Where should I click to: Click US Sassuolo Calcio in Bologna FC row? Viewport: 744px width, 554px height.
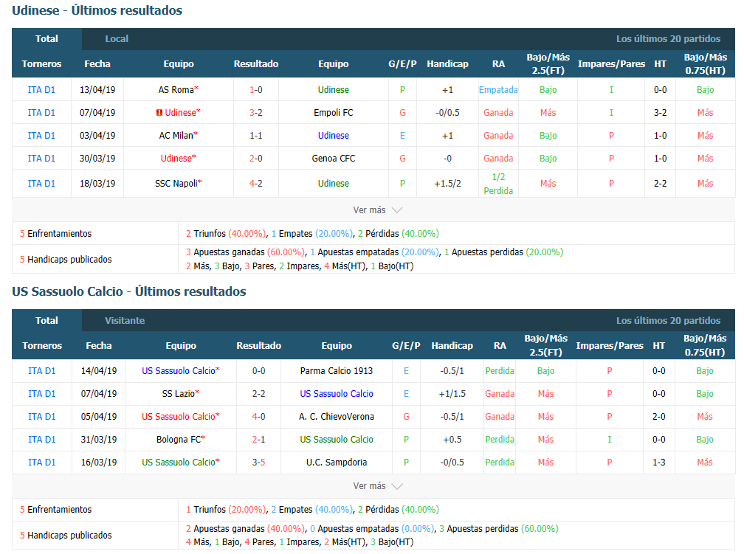point(337,440)
